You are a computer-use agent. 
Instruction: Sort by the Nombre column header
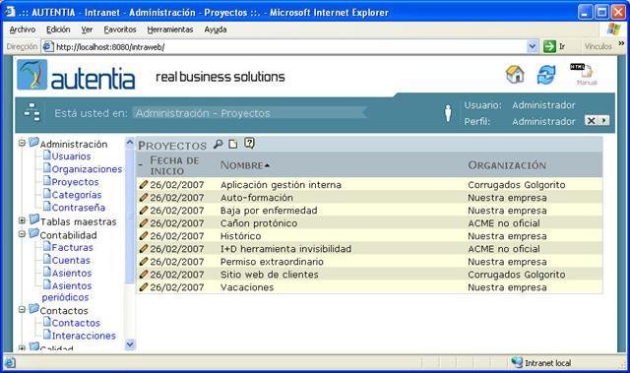click(245, 165)
